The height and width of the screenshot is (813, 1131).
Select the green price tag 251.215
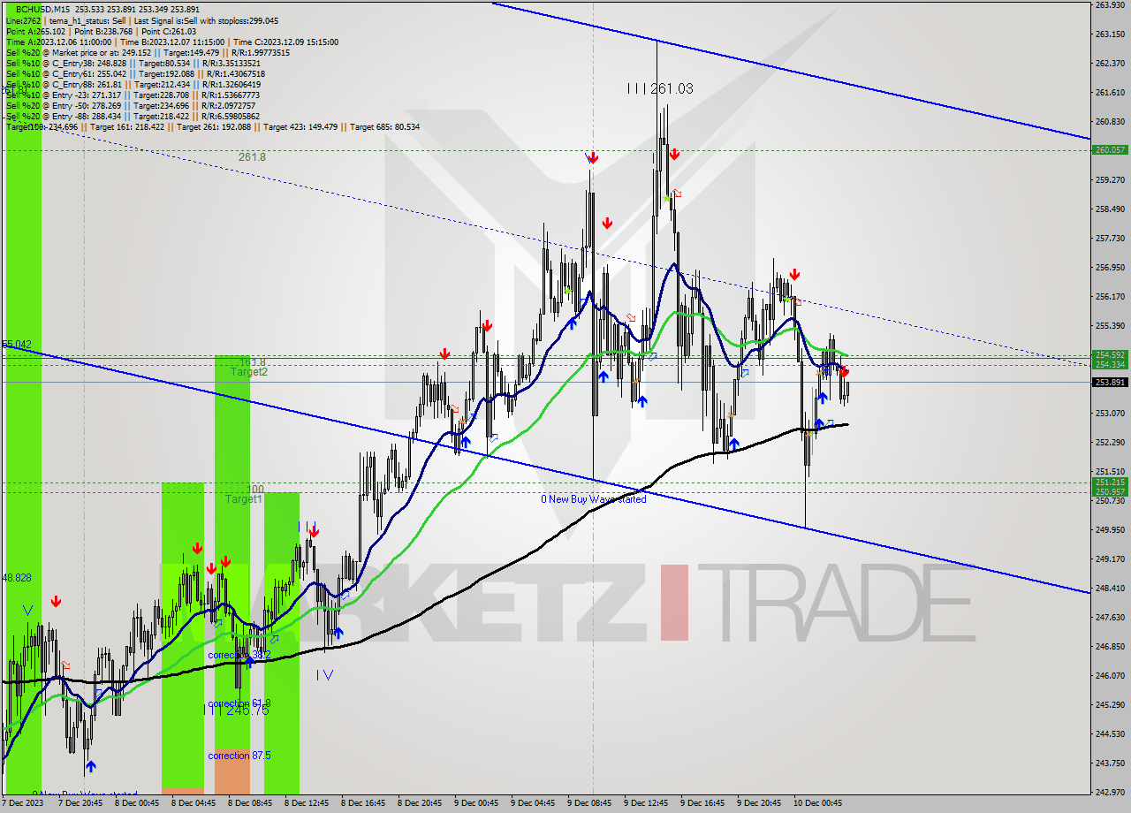pos(1110,482)
